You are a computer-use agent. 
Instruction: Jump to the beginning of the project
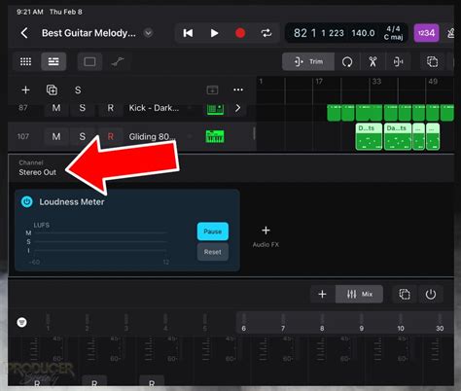click(188, 33)
